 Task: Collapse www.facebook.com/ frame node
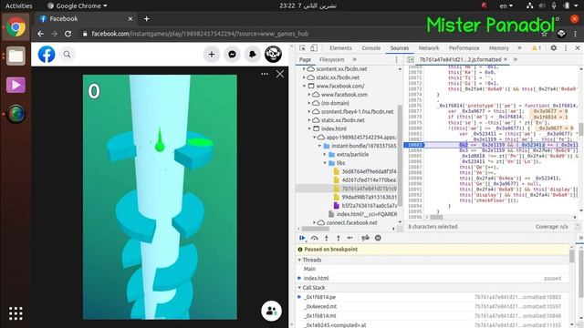coord(304,86)
